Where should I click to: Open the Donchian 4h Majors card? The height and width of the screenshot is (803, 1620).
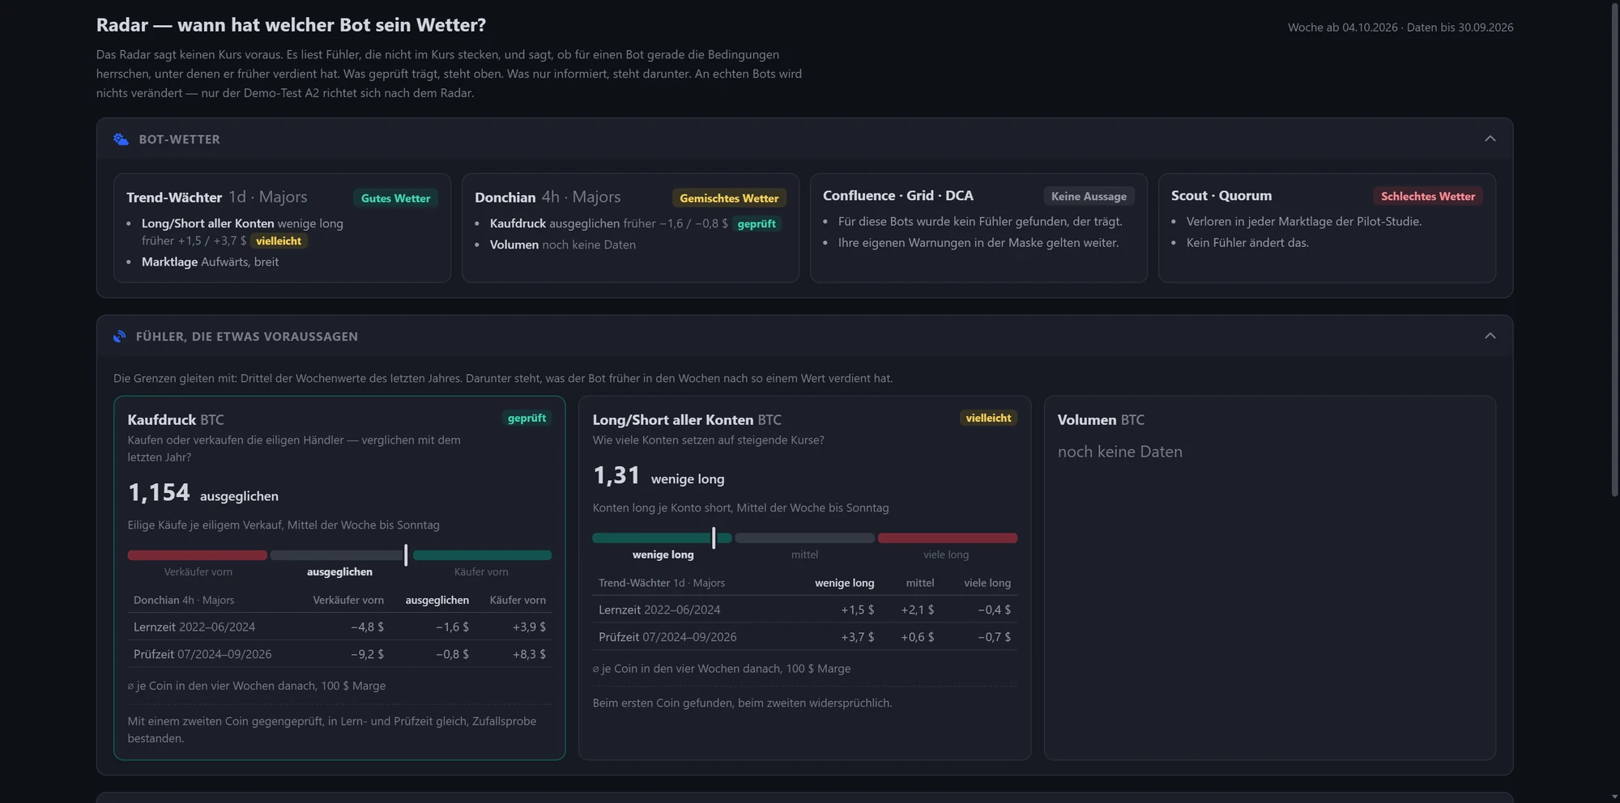coord(630,228)
